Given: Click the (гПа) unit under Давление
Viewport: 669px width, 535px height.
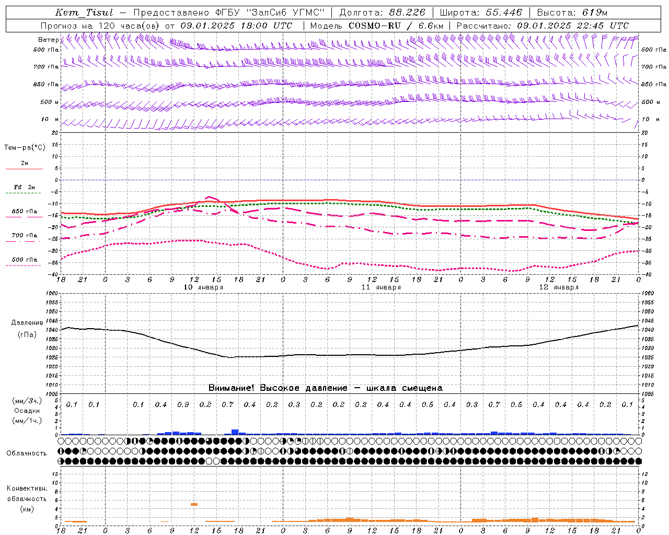Looking at the screenshot, I should 27,335.
